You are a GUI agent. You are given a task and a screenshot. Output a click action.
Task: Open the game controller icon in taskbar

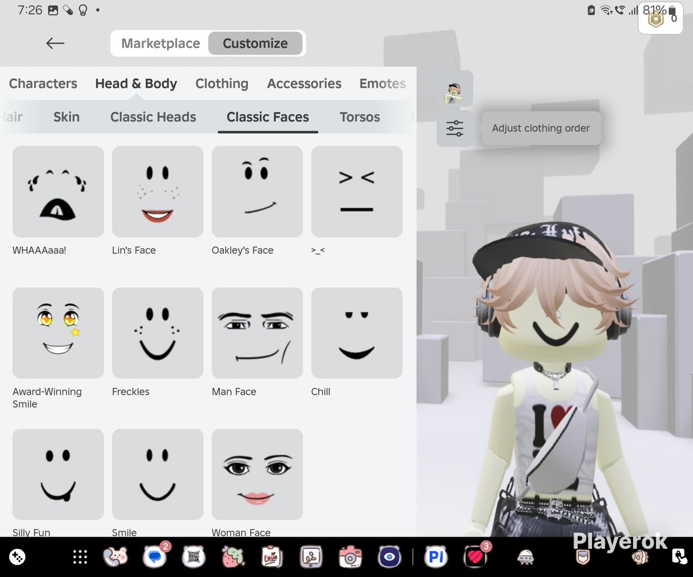17,557
